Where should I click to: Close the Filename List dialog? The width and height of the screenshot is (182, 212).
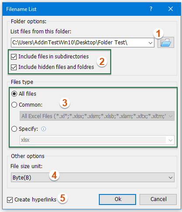(x=171, y=9)
